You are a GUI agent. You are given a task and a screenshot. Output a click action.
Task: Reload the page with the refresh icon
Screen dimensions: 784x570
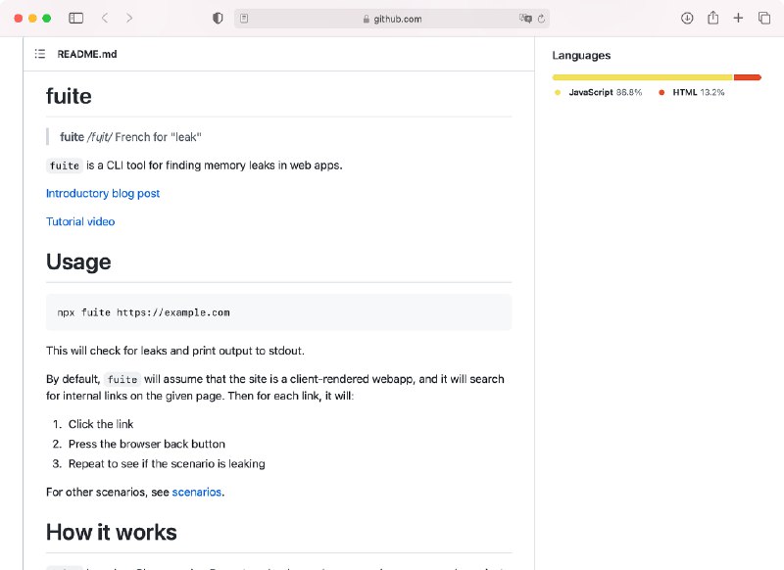541,19
